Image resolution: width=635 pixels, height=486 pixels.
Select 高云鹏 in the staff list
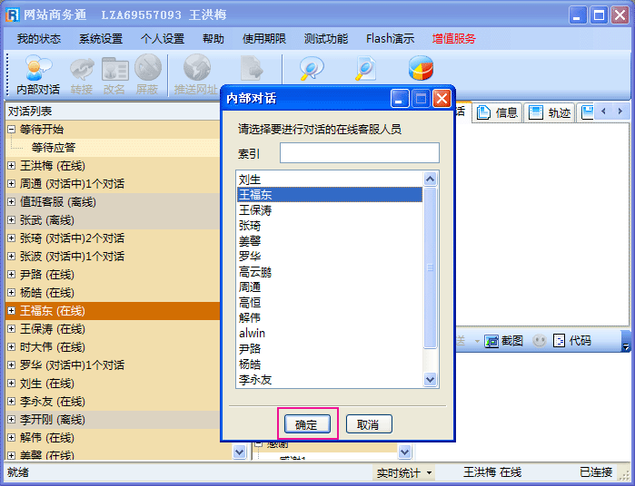(255, 272)
